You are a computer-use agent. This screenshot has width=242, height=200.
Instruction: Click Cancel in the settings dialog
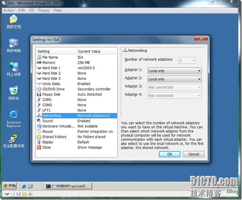(x=194, y=154)
